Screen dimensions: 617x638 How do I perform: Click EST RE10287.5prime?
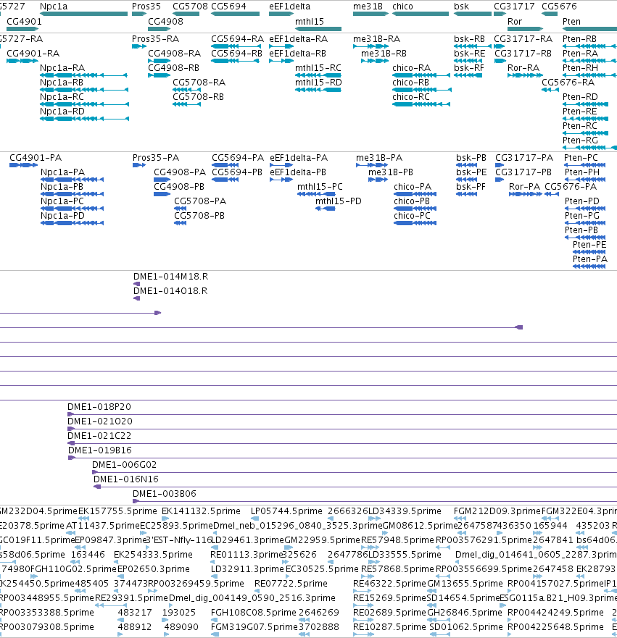389,627
